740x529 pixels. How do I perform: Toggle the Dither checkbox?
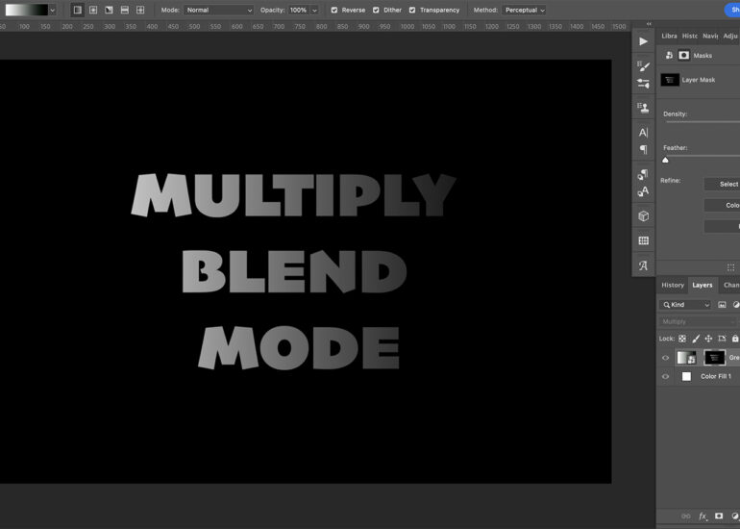pyautogui.click(x=376, y=10)
